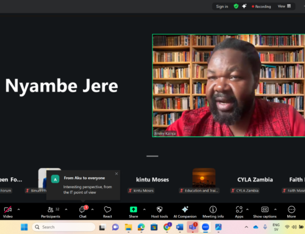Click the green encryption shield icon
This screenshot has width=305, height=234.
click(236, 6)
